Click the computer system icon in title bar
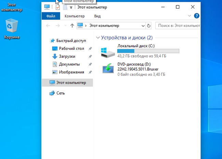222x159 pixels. [47, 7]
